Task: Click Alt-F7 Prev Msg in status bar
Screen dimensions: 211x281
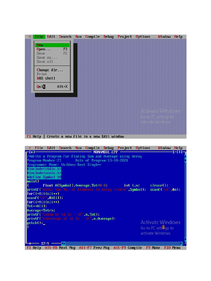Action: pos(95,248)
